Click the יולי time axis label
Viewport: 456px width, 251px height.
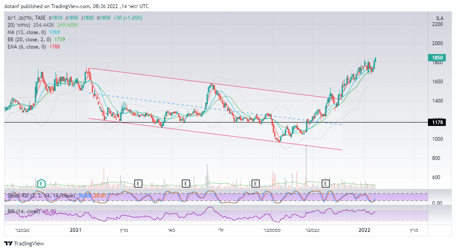(221, 230)
